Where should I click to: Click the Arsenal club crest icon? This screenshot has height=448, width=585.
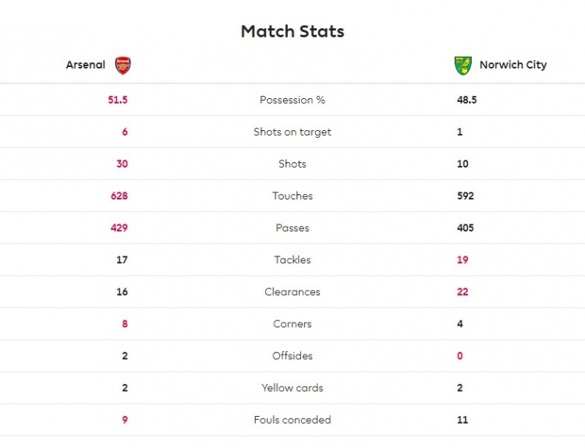click(x=123, y=65)
